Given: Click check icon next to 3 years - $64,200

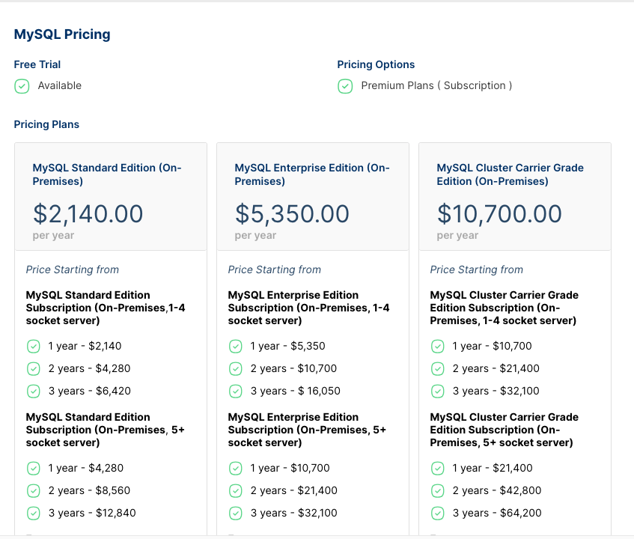Looking at the screenshot, I should point(437,513).
